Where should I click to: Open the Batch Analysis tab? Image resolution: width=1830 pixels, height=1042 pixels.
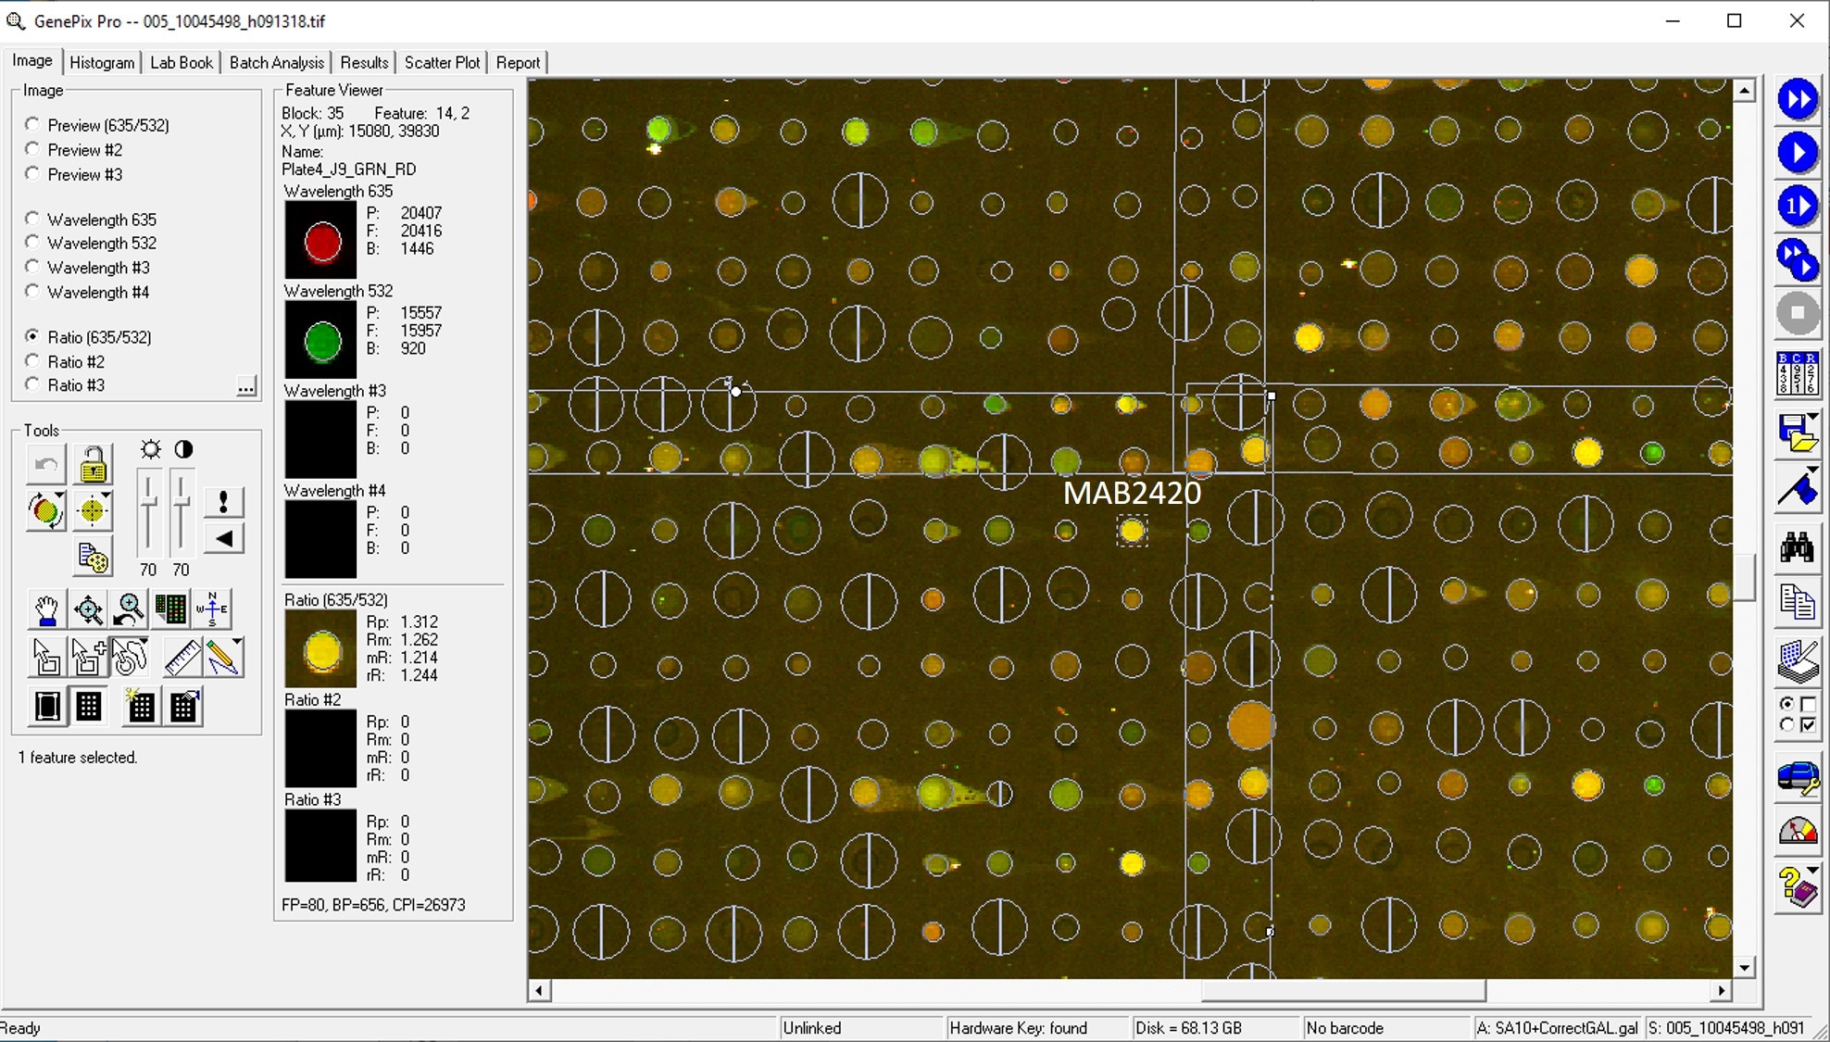[276, 62]
